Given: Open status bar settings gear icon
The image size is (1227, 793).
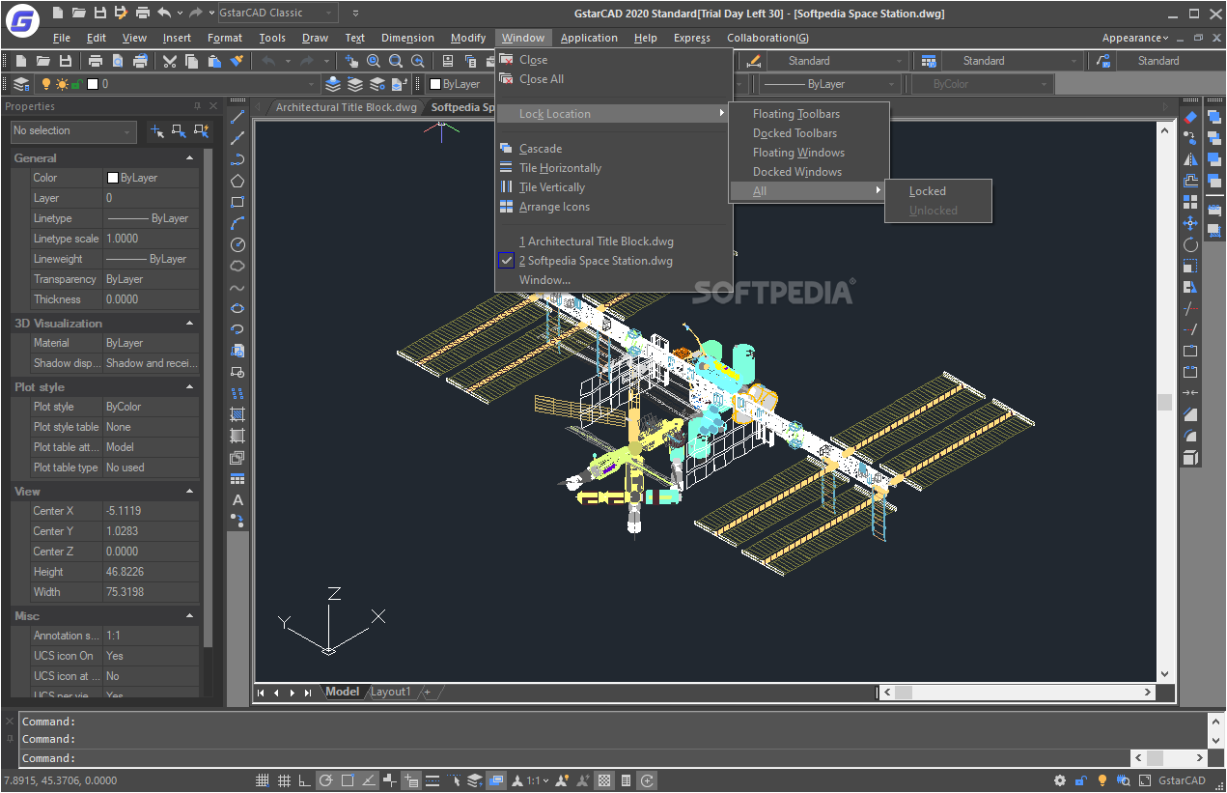Looking at the screenshot, I should click(x=1060, y=780).
